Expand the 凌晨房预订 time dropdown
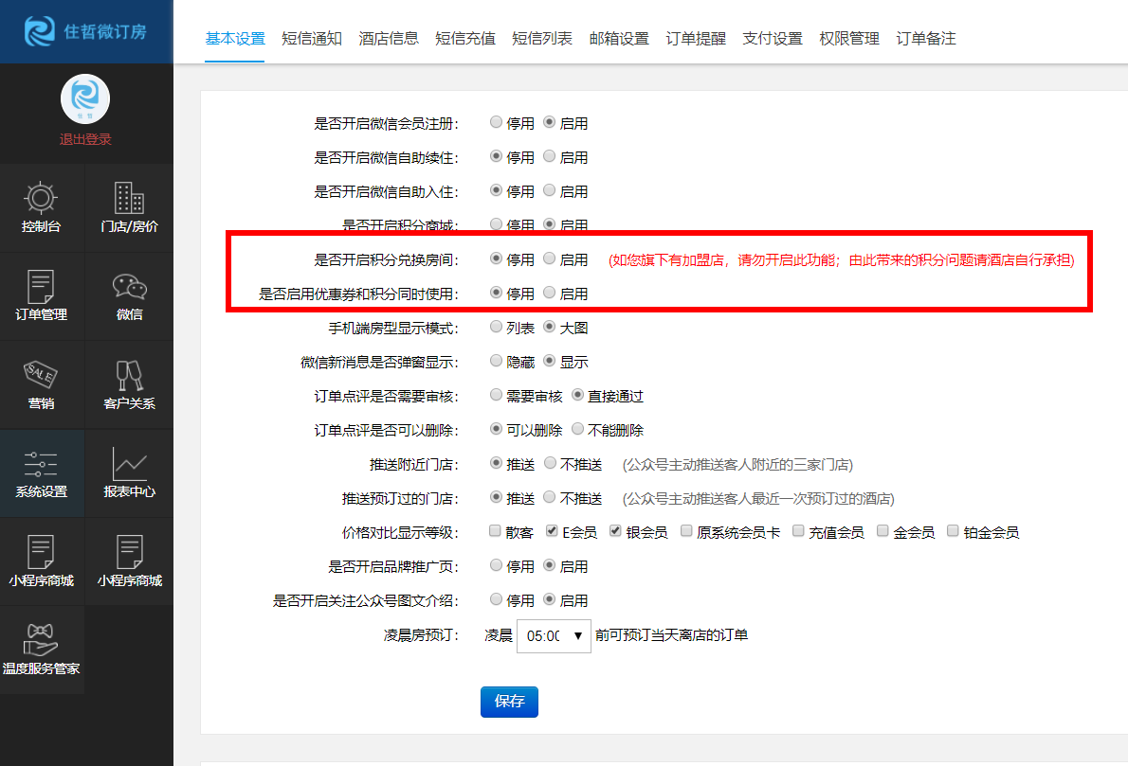This screenshot has width=1128, height=766. (x=554, y=636)
